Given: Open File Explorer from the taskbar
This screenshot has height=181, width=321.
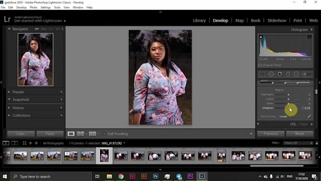Looking at the screenshot, I should pyautogui.click(x=110, y=176).
